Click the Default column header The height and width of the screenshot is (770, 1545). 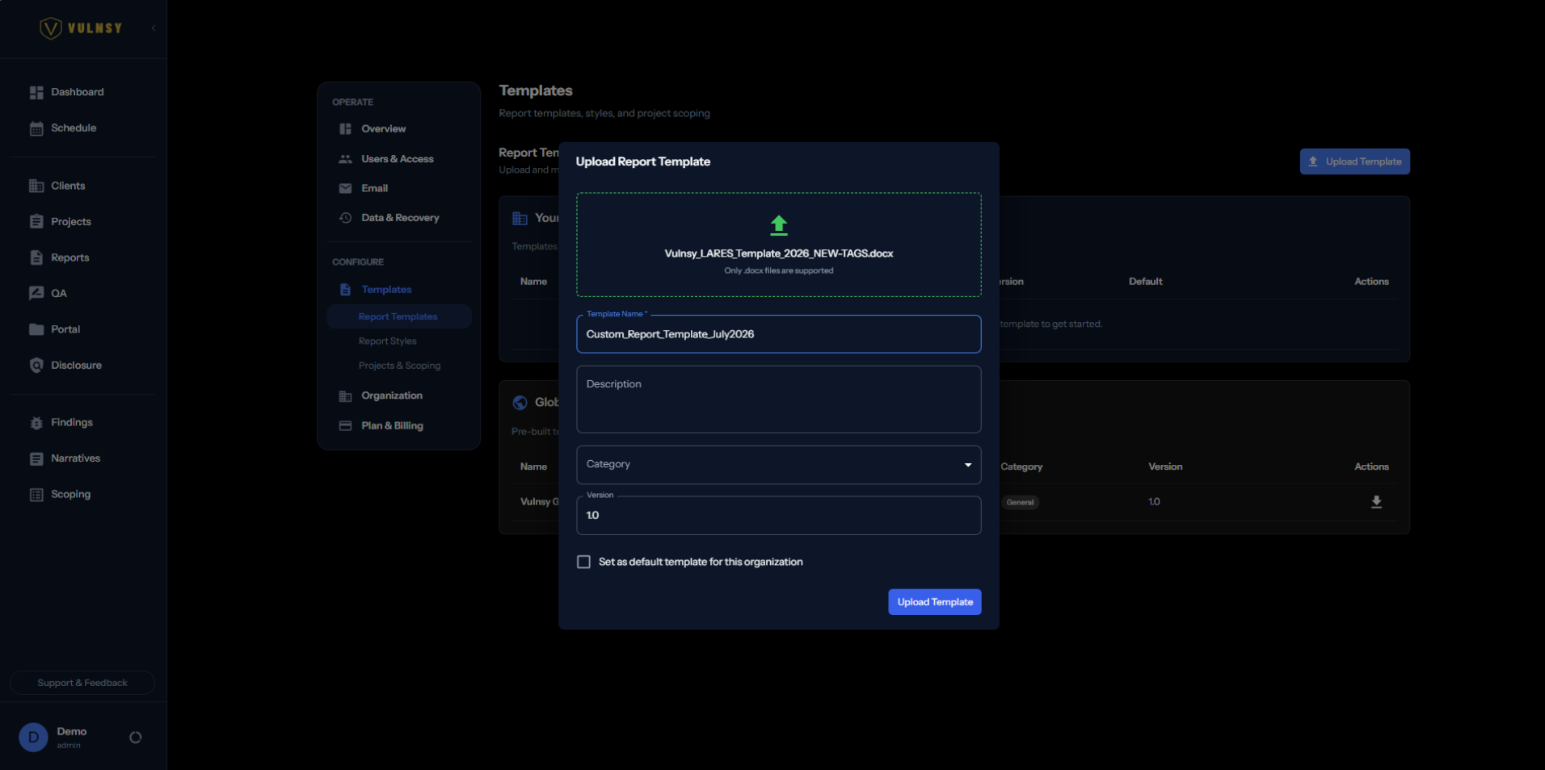point(1145,282)
